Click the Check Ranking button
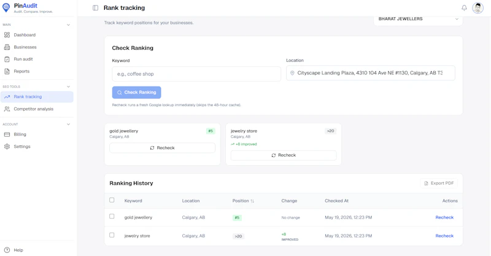Screen dimensions: 491x256 [x=136, y=93]
